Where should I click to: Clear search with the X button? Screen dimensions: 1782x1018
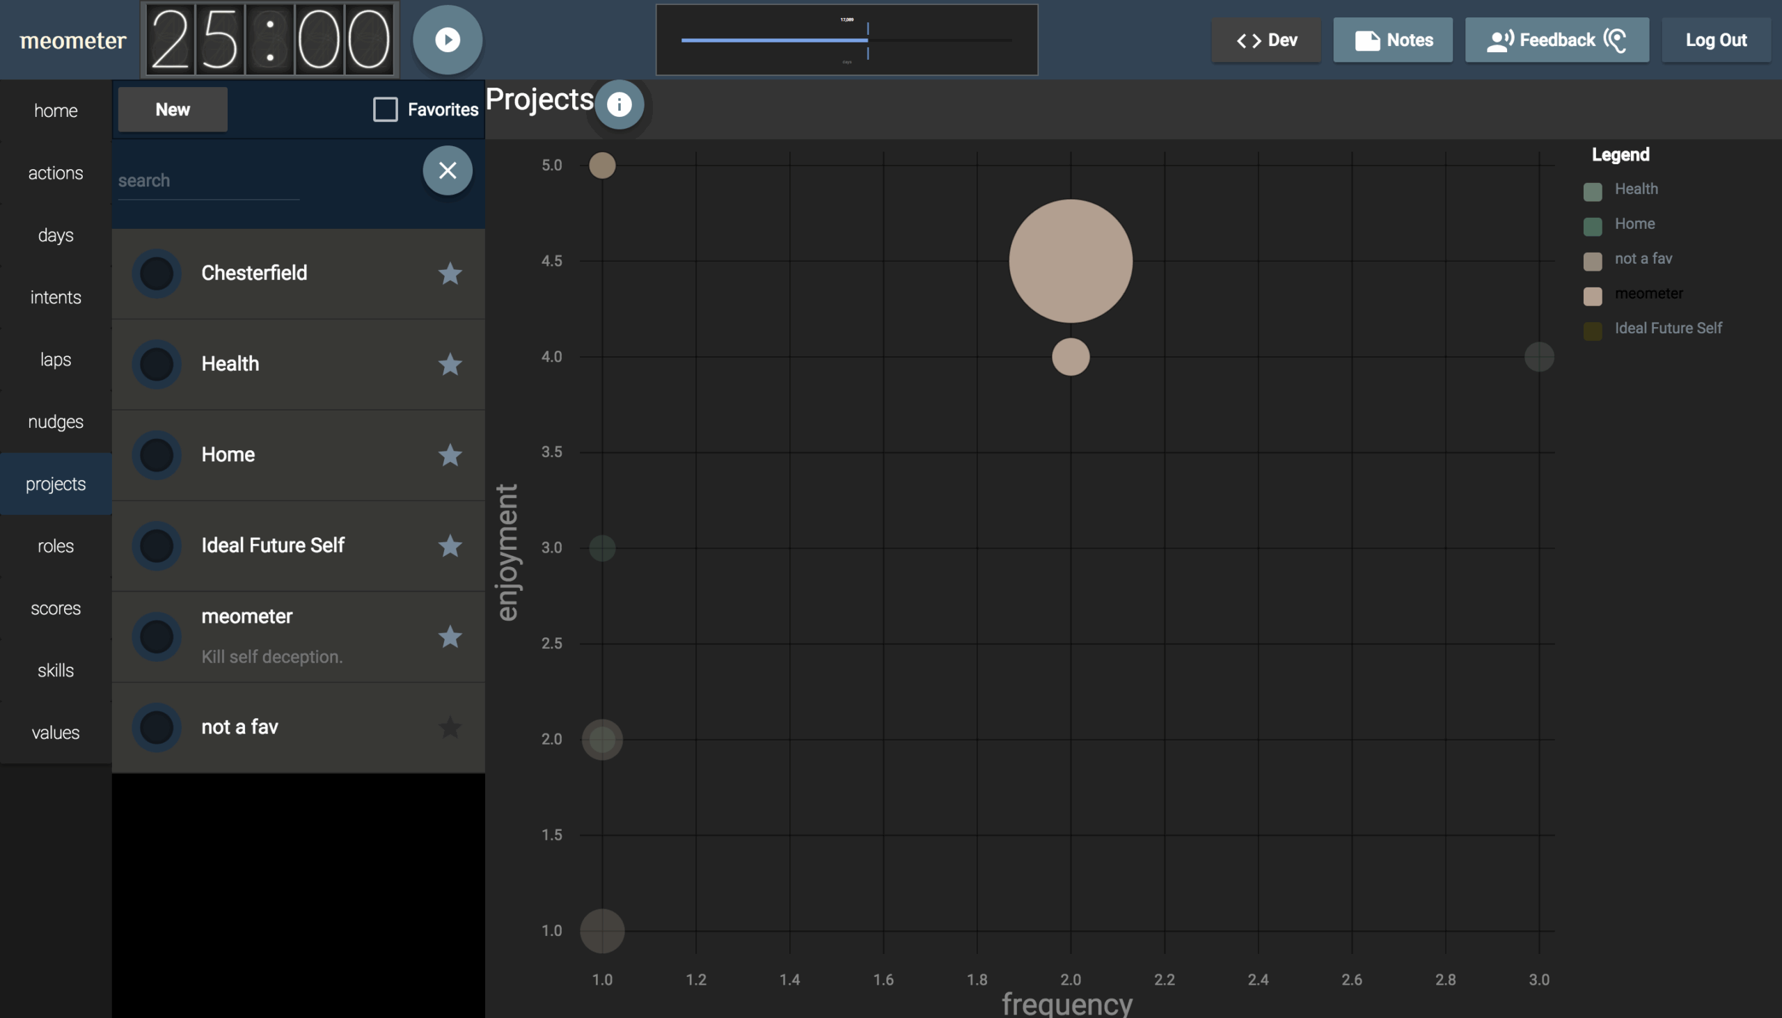point(447,170)
